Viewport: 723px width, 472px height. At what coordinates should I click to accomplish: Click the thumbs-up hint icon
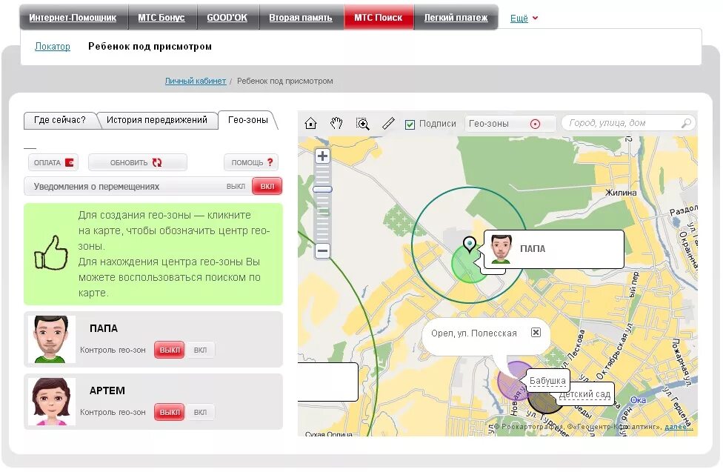[50, 253]
